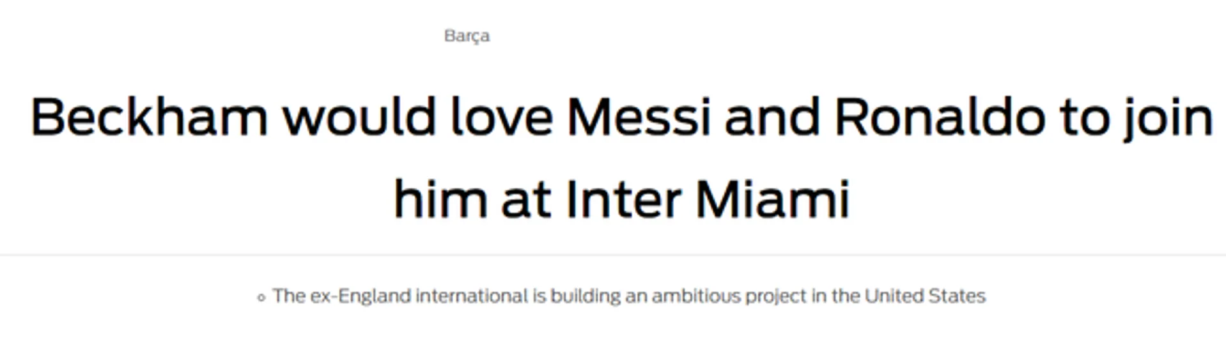Click the bullet marker before the summary

pos(261,297)
